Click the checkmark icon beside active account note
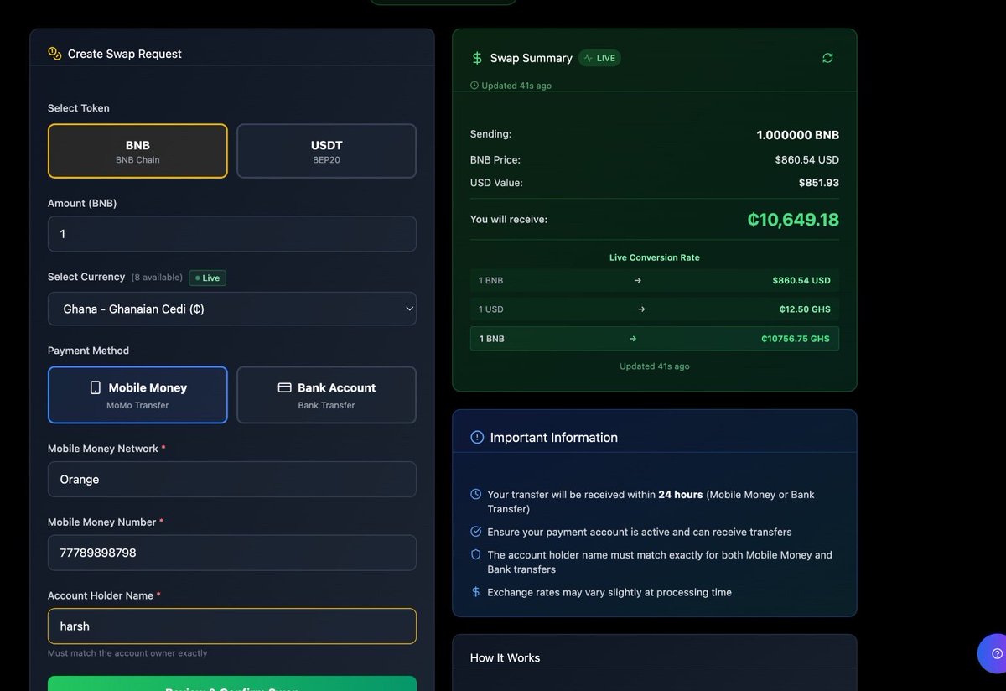 476,532
